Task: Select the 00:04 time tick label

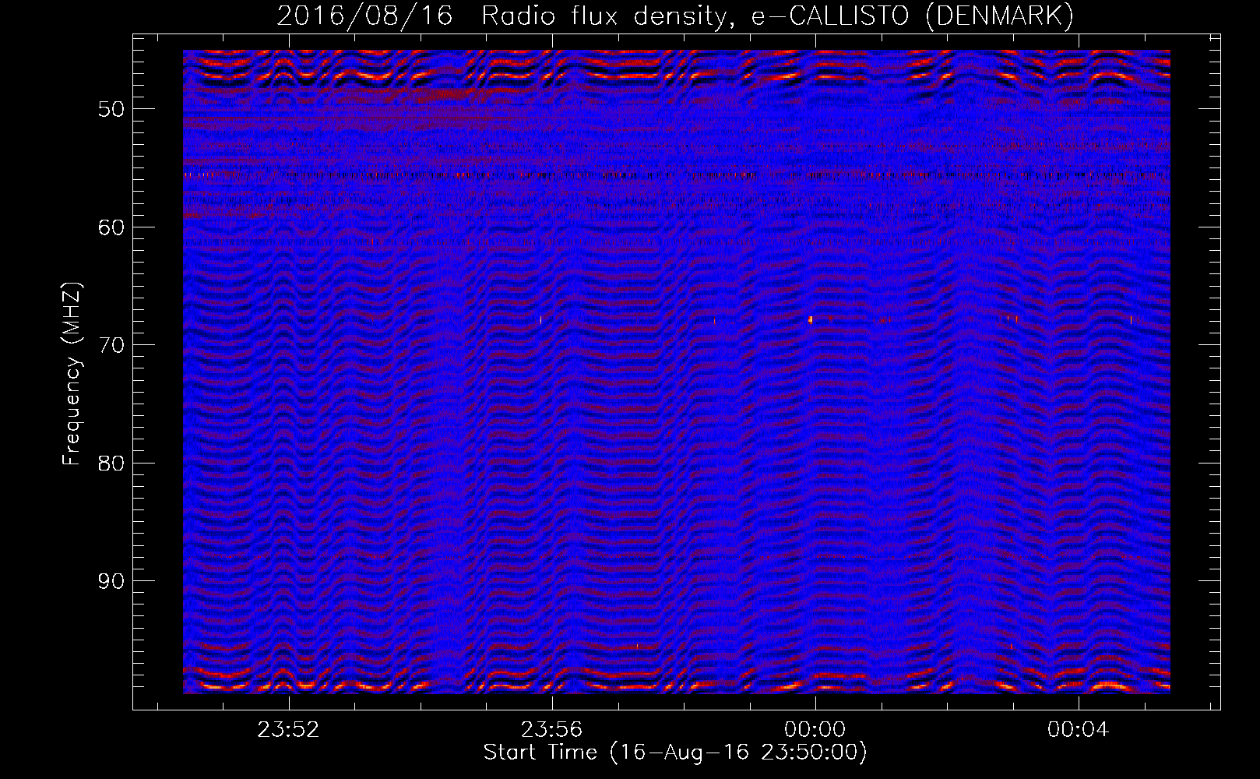Action: [x=1078, y=730]
